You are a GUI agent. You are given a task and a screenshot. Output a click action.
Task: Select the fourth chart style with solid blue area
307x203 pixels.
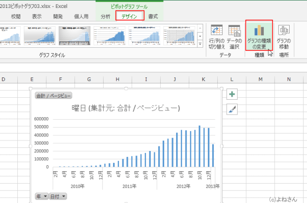(110, 36)
